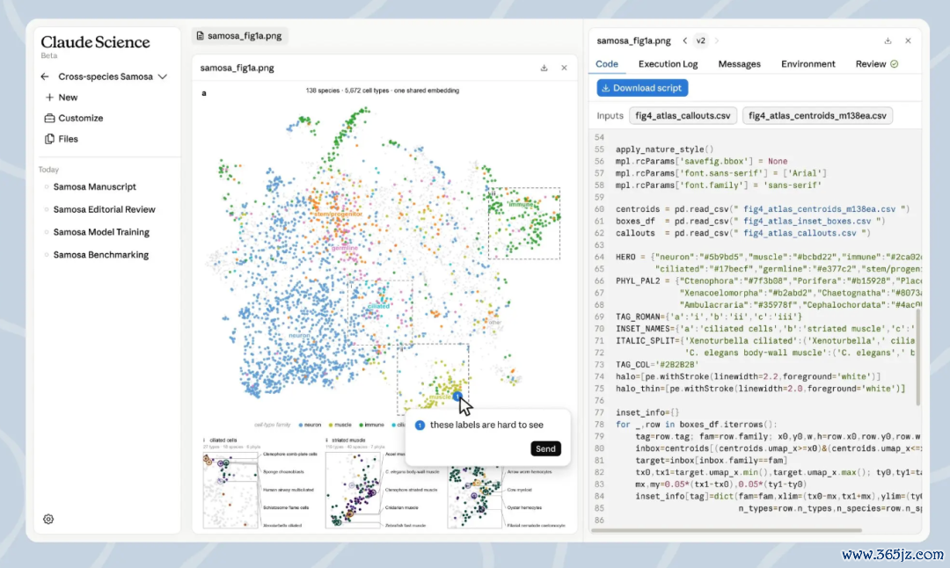Click the 'Claude Science' title
Screen dimensions: 950x568
pyautogui.click(x=95, y=42)
